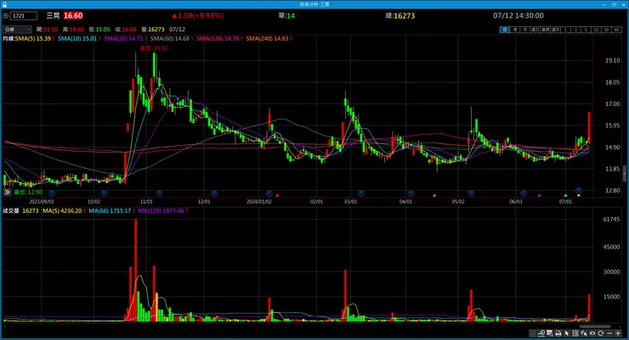Click the SMA(240) 14.83 label
This screenshot has width=629, height=340.
coord(267,39)
